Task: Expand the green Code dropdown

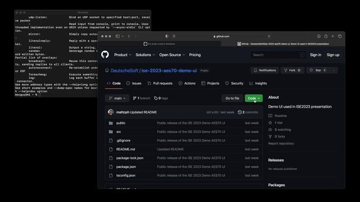Action: click(x=254, y=98)
